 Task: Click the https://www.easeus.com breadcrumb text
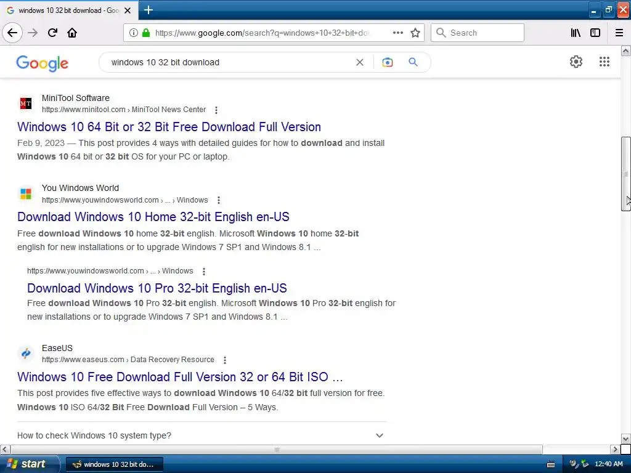(x=83, y=360)
